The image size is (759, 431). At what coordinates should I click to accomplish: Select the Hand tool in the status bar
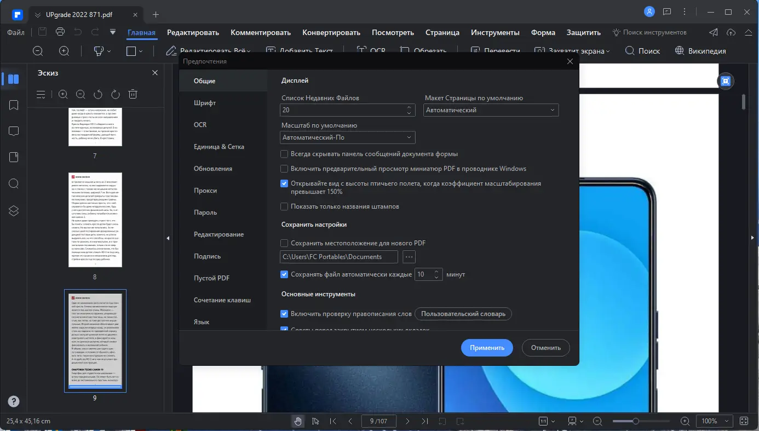pos(298,421)
